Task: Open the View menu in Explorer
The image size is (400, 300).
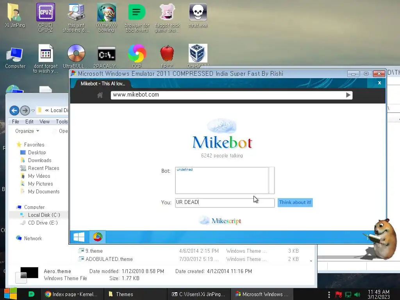Action: [45, 122]
